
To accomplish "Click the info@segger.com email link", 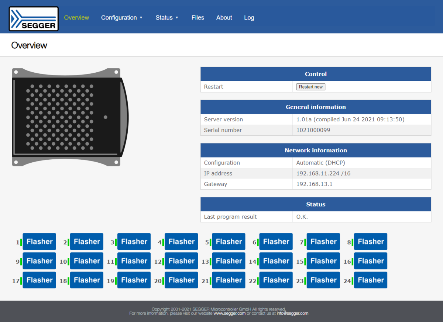I will pyautogui.click(x=292, y=313).
